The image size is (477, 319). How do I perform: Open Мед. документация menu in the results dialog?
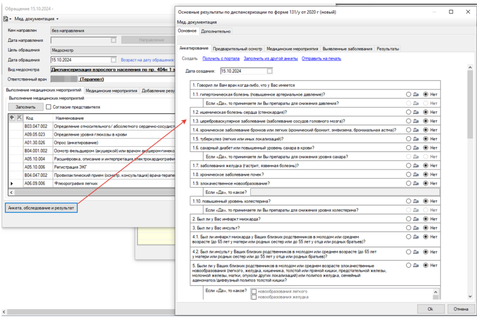point(197,22)
